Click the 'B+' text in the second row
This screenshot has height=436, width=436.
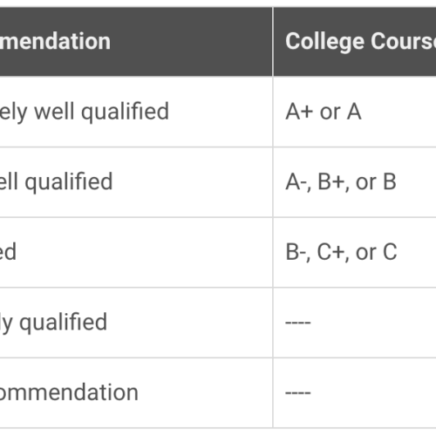click(x=331, y=182)
